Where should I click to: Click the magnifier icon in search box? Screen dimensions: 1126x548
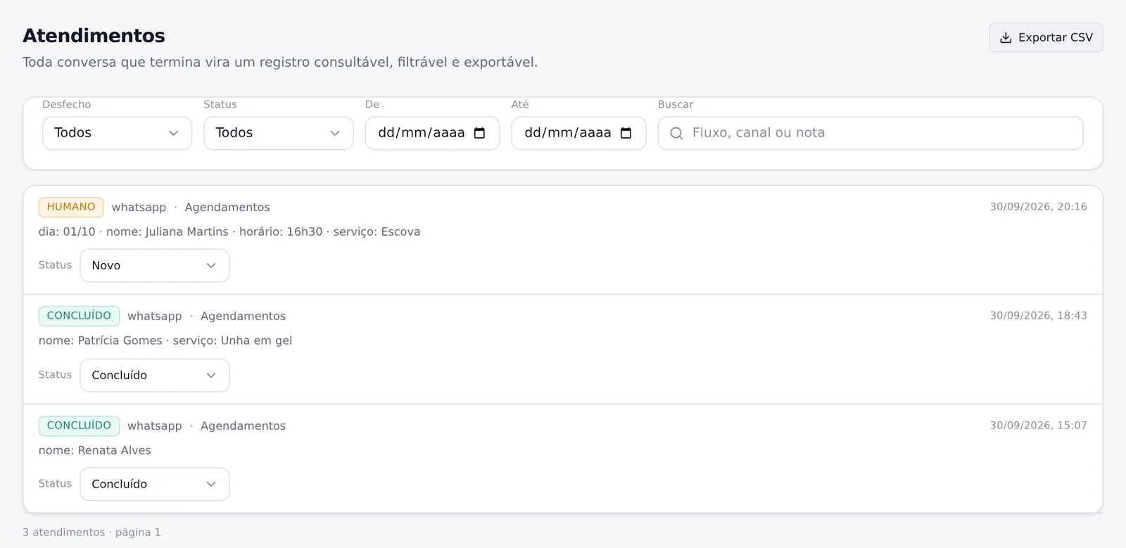point(676,133)
